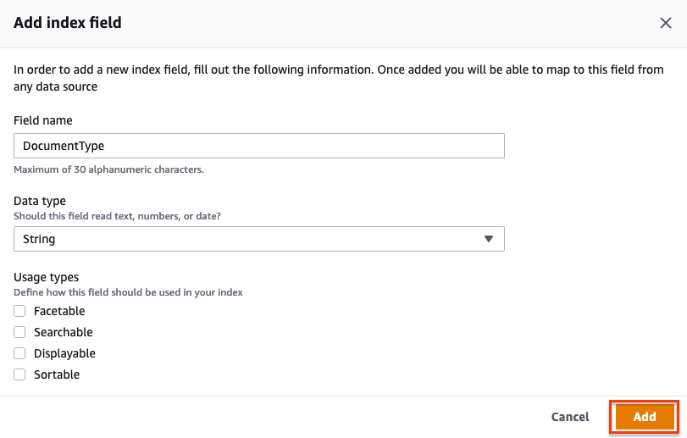Click the Usage types heading
Image resolution: width=687 pixels, height=438 pixels.
(47, 277)
